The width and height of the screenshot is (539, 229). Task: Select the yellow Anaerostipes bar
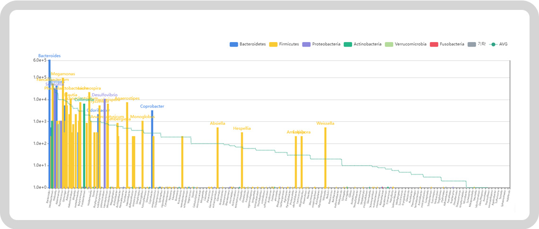[127, 145]
